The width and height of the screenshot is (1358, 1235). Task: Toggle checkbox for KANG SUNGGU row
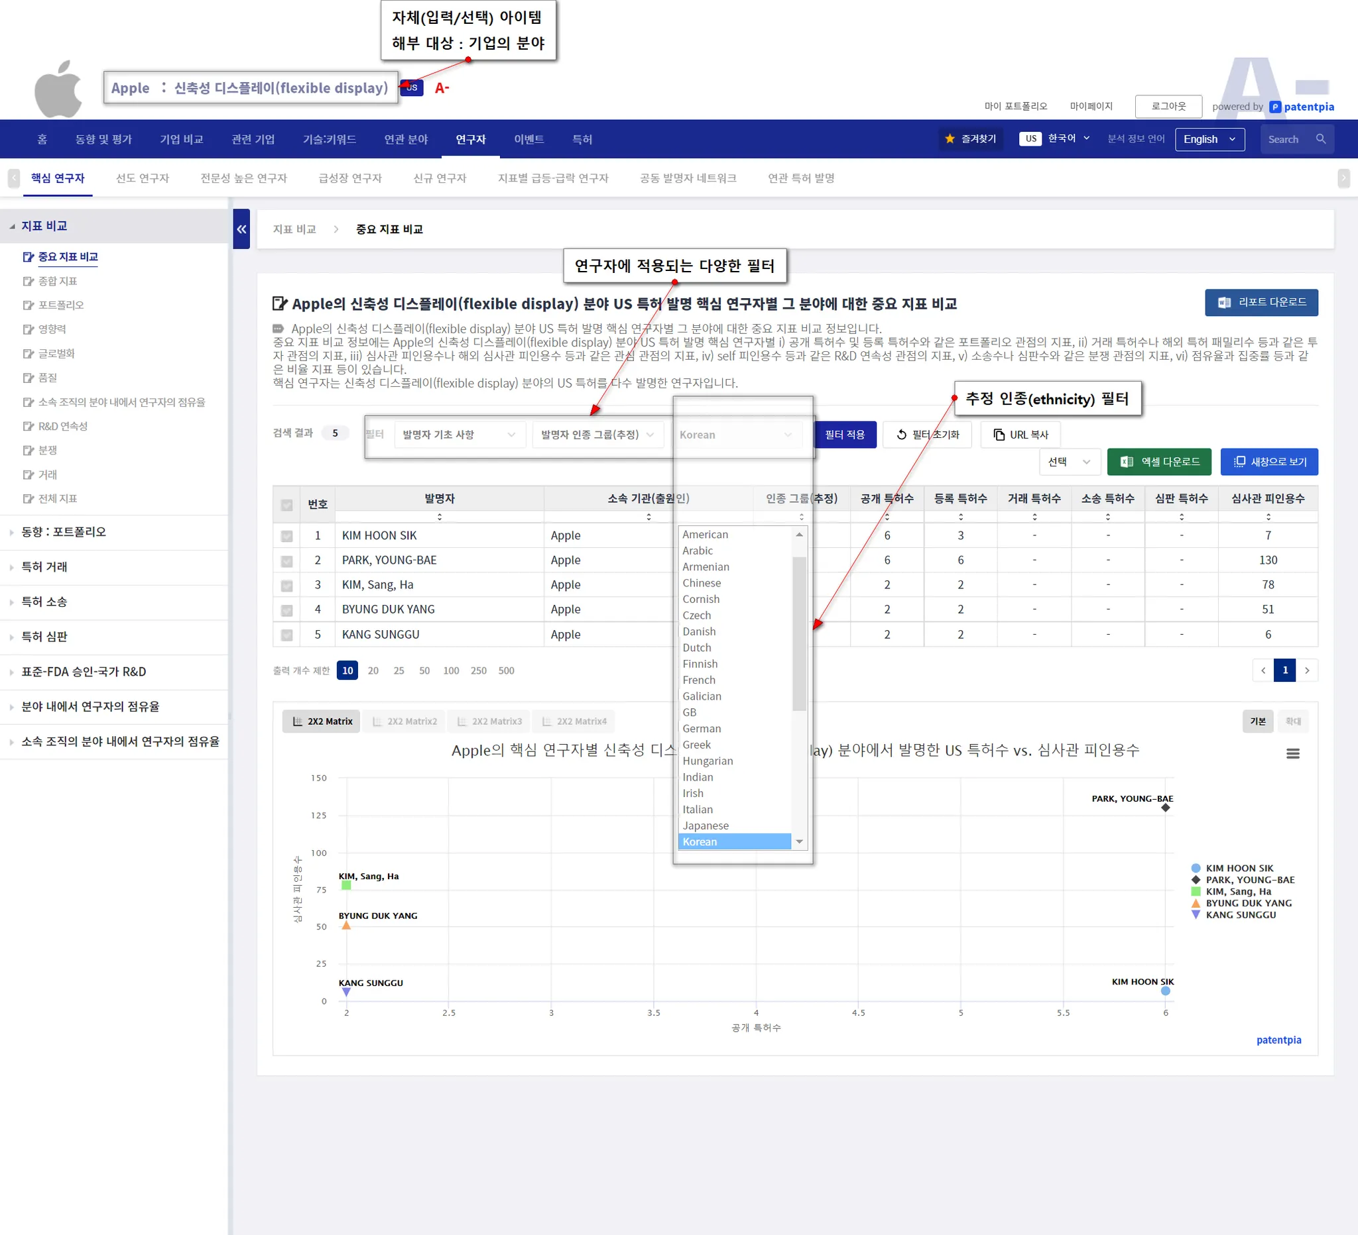286,635
